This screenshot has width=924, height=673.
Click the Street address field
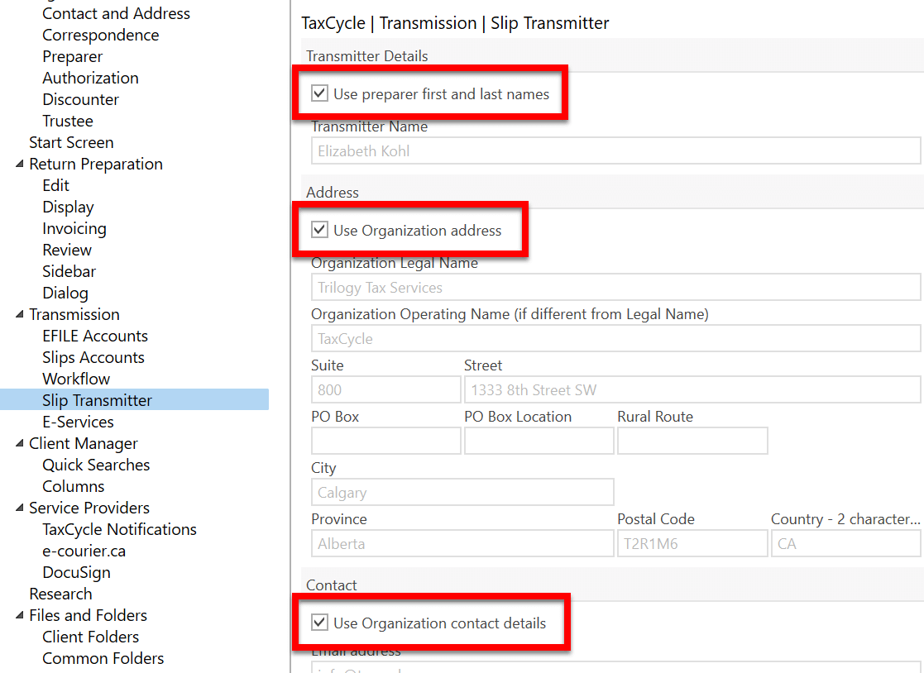tap(692, 389)
